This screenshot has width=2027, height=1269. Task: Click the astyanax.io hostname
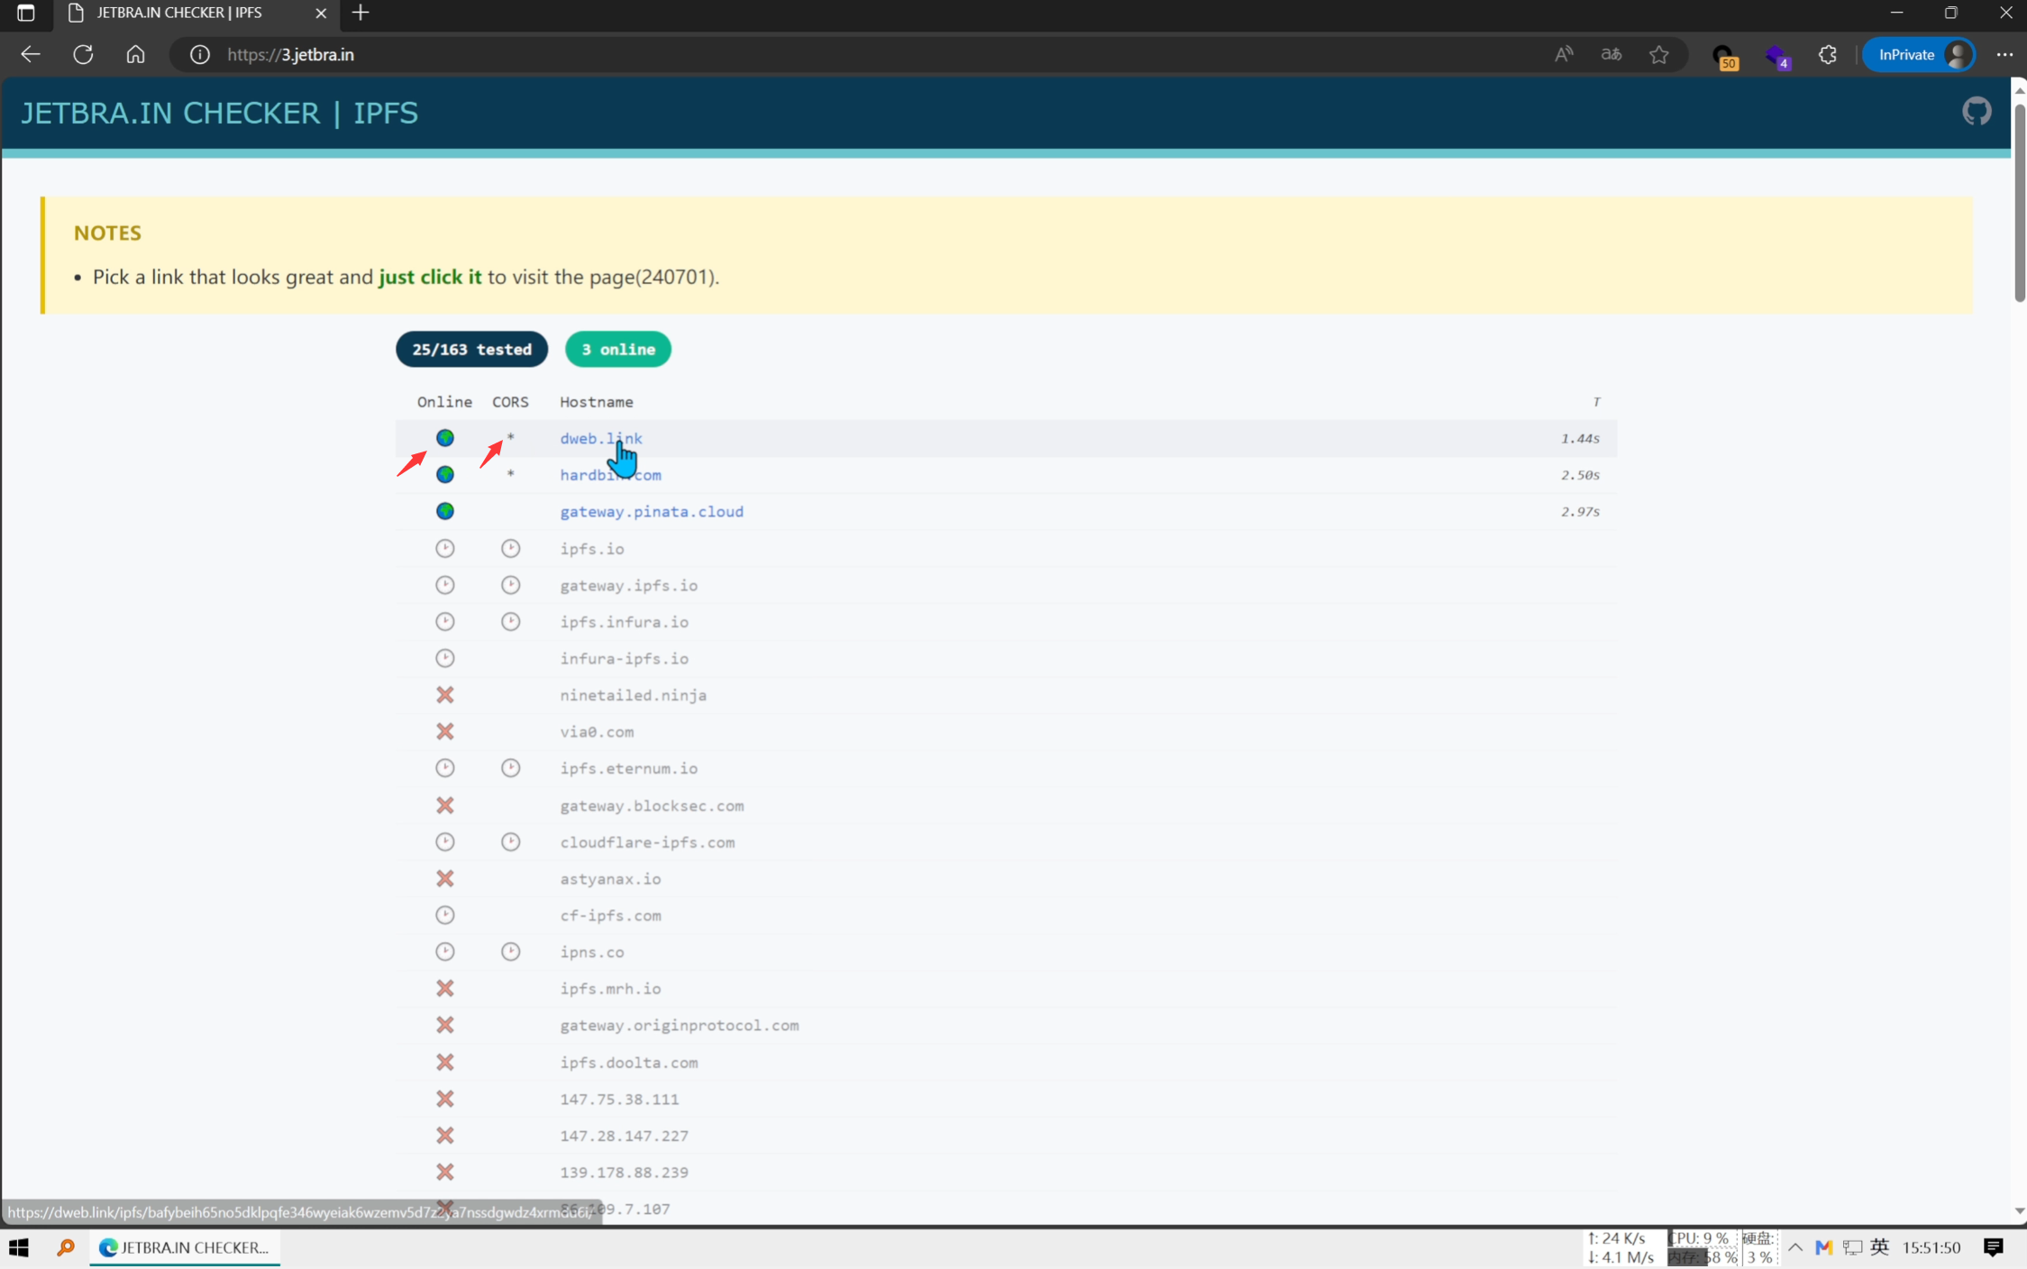click(610, 879)
